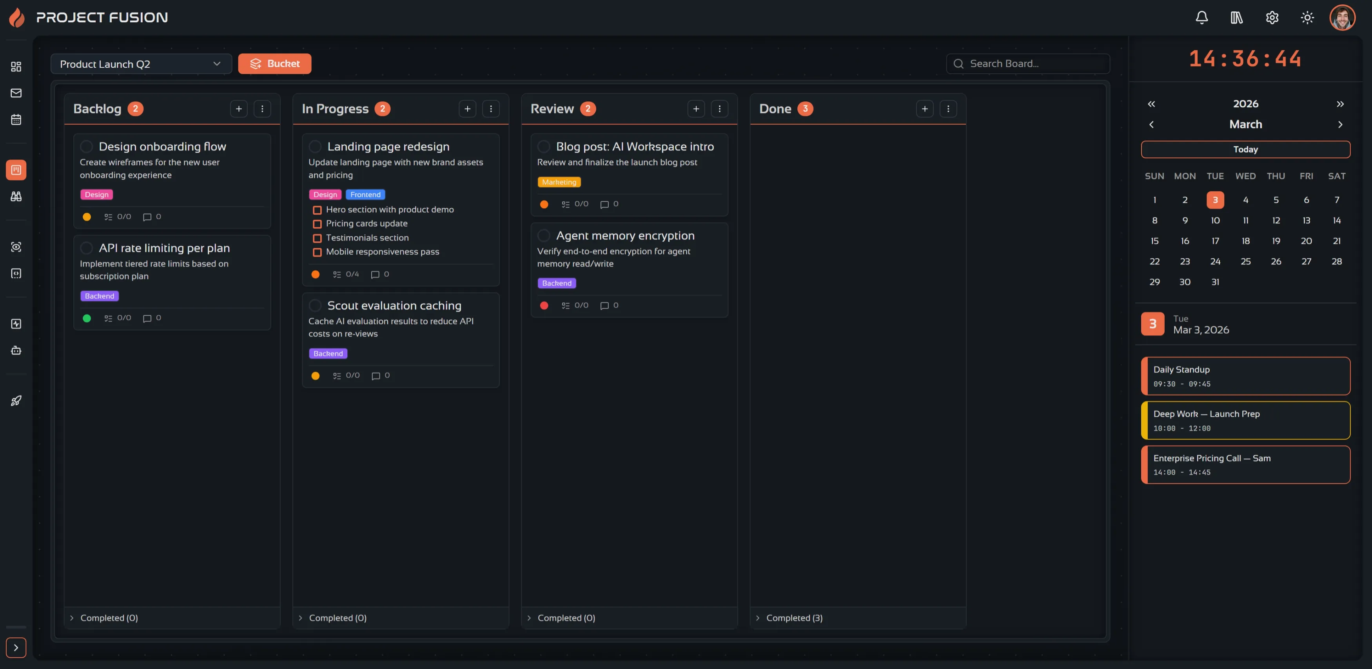Viewport: 1372px width, 669px height.
Task: Open activity pulse icon in sidebar
Action: click(x=16, y=324)
